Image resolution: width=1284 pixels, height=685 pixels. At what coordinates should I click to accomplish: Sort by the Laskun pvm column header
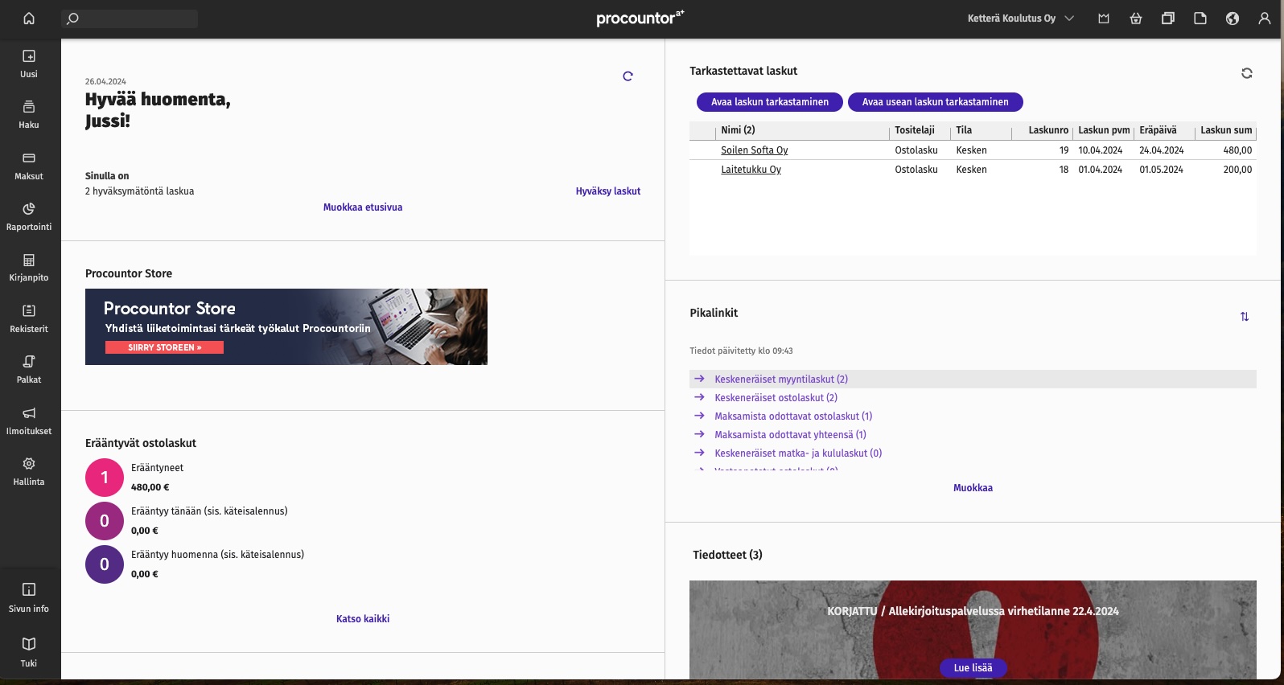point(1104,130)
